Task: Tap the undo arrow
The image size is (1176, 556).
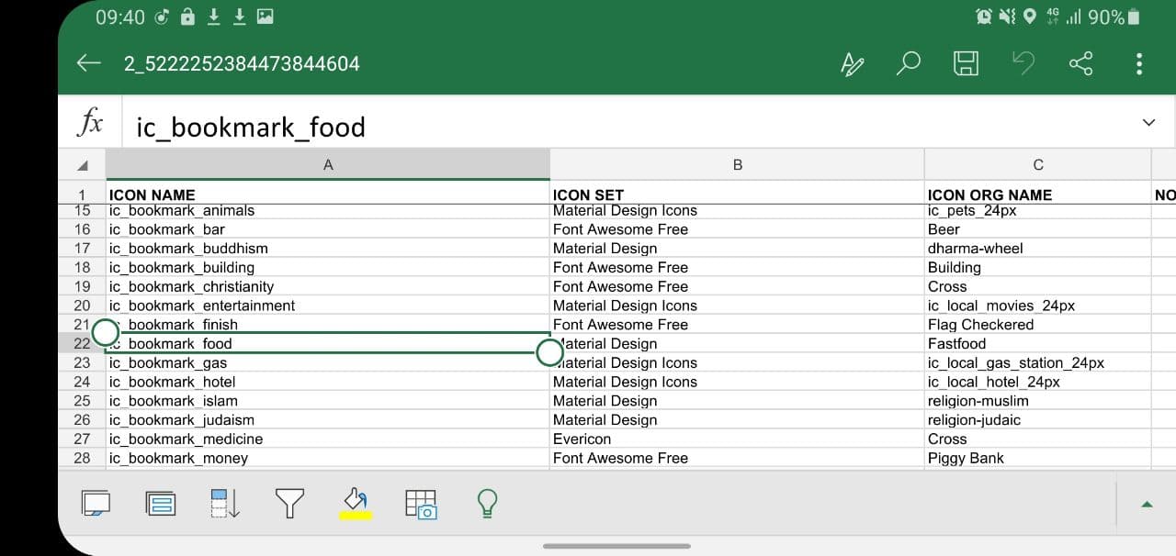Action: pos(1023,63)
